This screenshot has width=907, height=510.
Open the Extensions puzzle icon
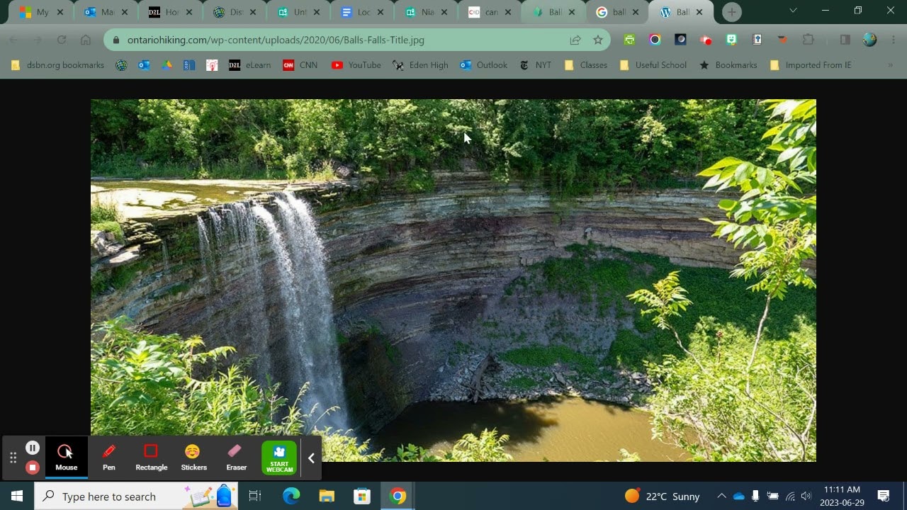pyautogui.click(x=809, y=40)
